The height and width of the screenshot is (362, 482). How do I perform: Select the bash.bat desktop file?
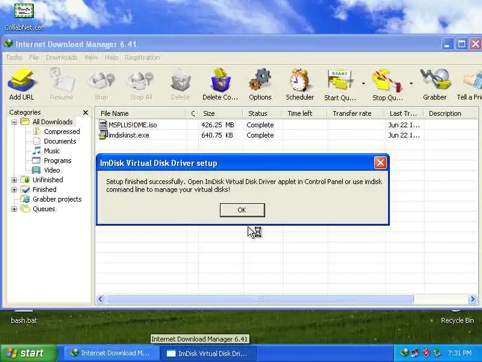[23, 317]
